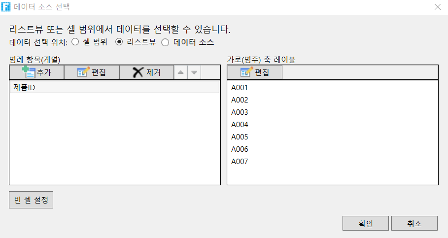Viewport: 448px width, 238px height.
Task: Select the 데이터 소스 radio button
Action: 166,42
